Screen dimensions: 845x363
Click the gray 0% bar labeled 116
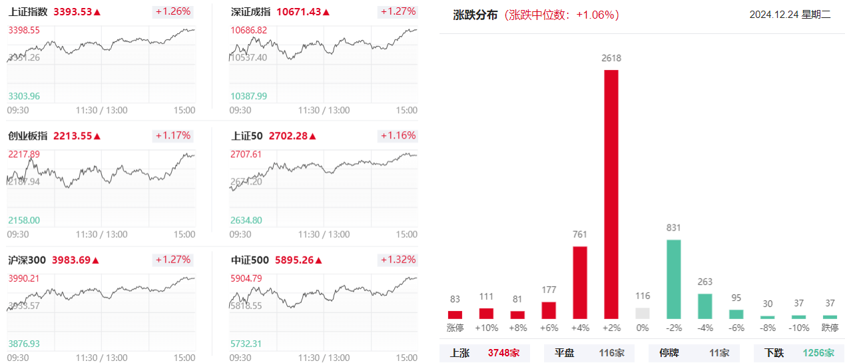click(643, 313)
